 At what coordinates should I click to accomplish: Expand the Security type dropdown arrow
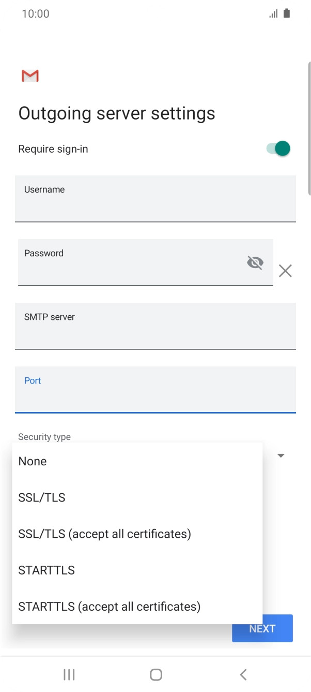pos(281,455)
